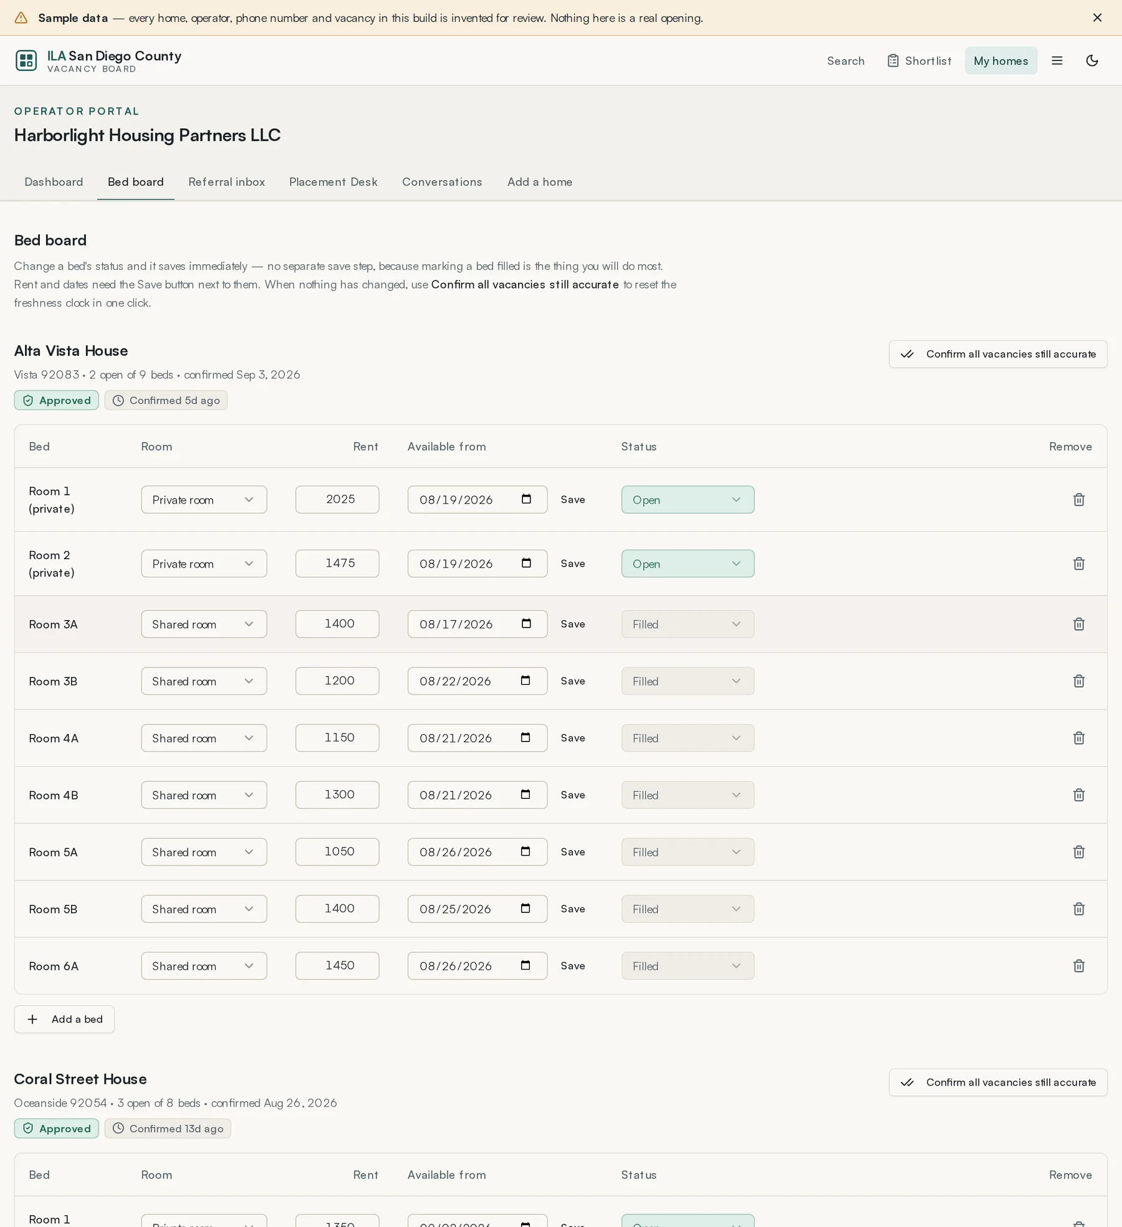Confirm all vacancies for Coral Street House
Viewport: 1122px width, 1227px height.
tap(998, 1082)
